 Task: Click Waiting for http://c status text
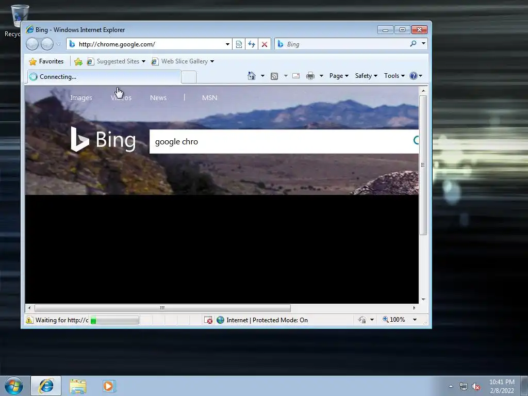62,320
